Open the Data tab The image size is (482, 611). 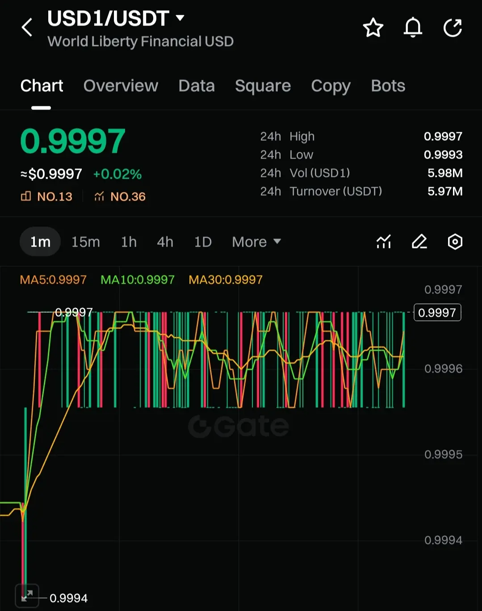[197, 85]
